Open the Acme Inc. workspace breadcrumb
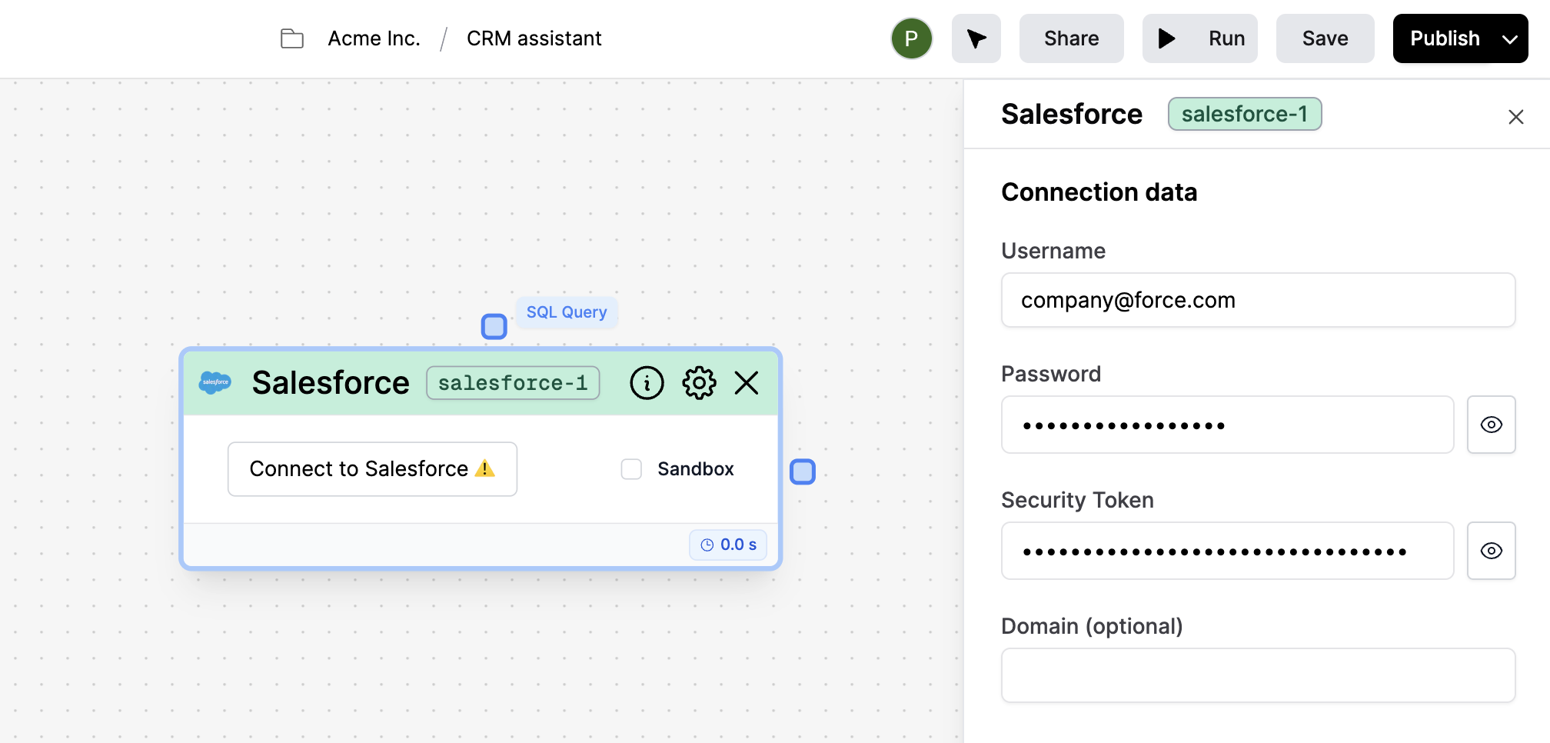The width and height of the screenshot is (1550, 743). [374, 38]
